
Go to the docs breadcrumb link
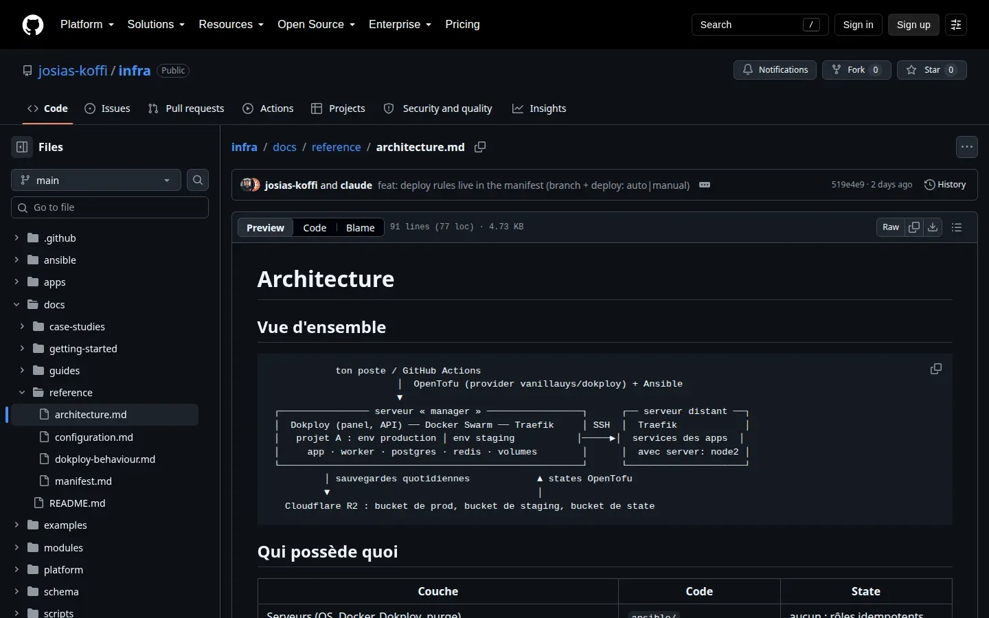tap(284, 147)
